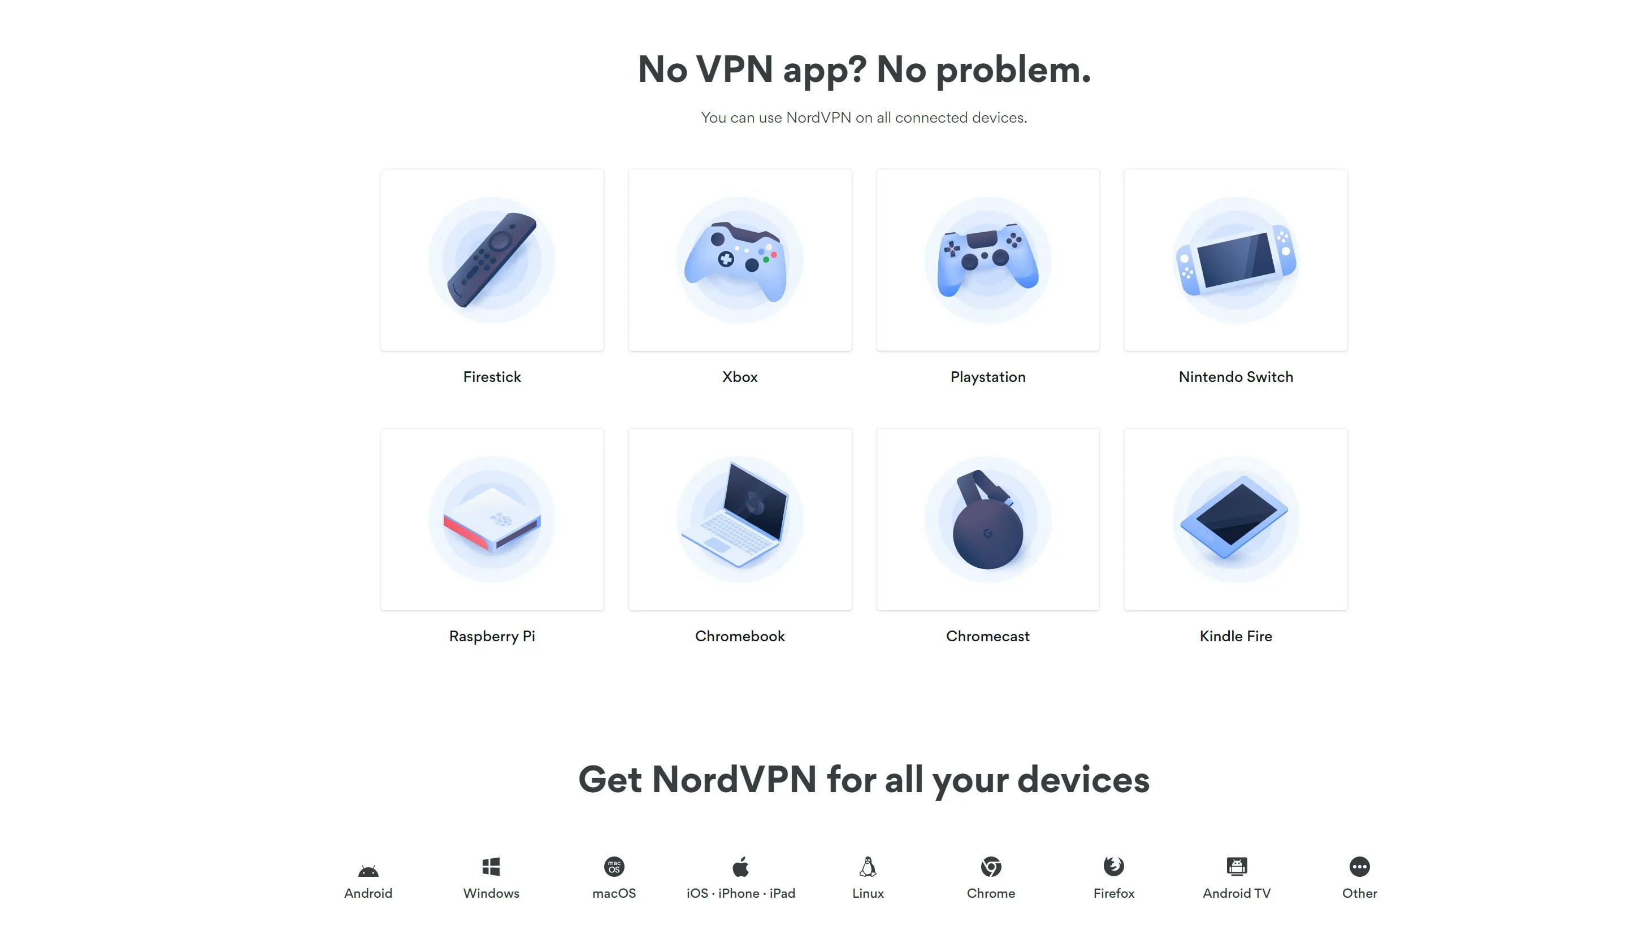Select the Android platform icon
Image resolution: width=1639 pixels, height=926 pixels.
click(368, 866)
